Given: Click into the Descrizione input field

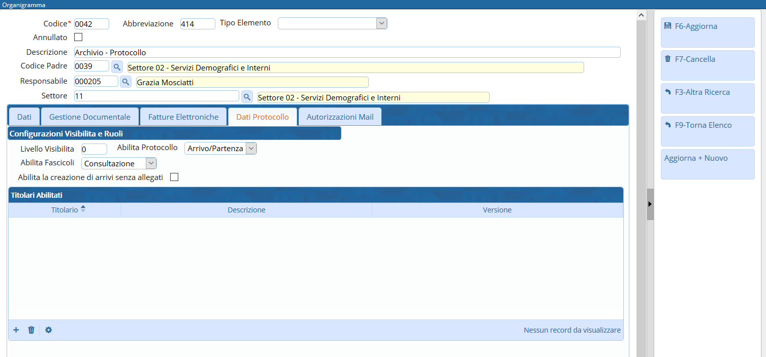Looking at the screenshot, I should point(347,52).
